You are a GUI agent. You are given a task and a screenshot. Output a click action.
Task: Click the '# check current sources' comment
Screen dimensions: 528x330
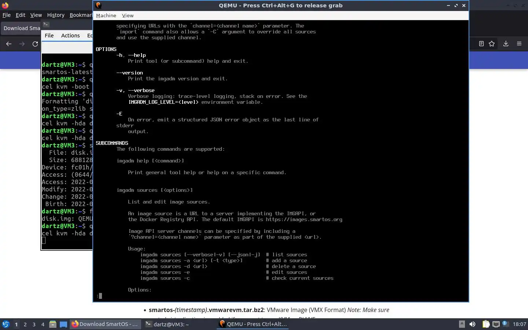coord(300,278)
